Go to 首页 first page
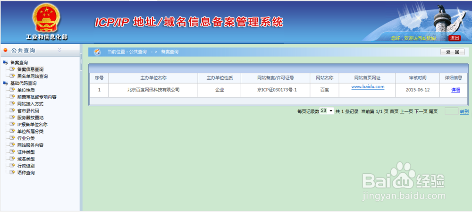Image resolution: width=472 pixels, height=212 pixels. pyautogui.click(x=394, y=111)
